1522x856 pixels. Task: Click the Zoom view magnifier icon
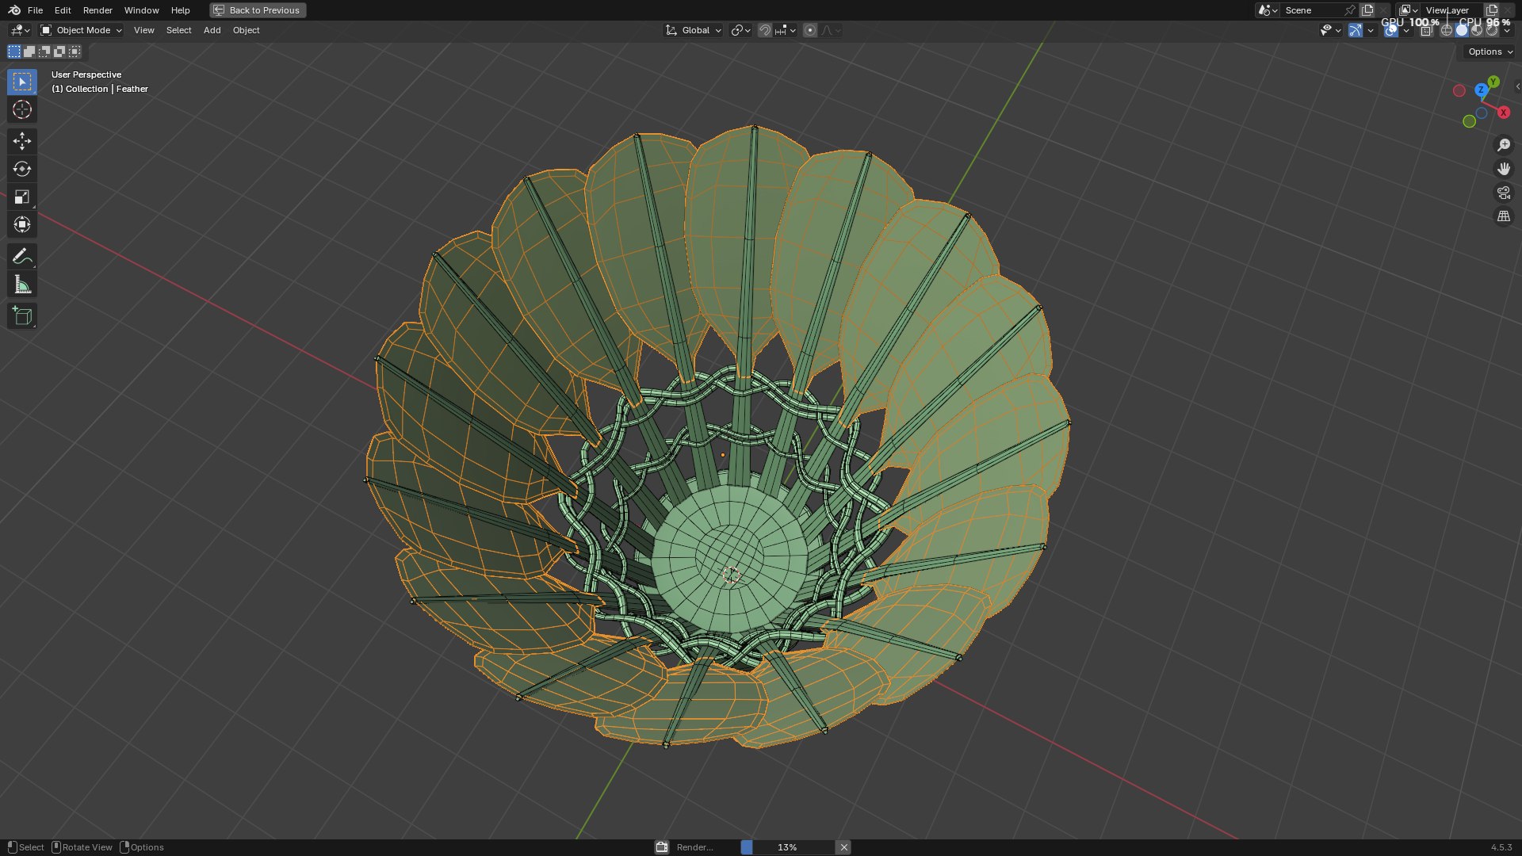1503,145
